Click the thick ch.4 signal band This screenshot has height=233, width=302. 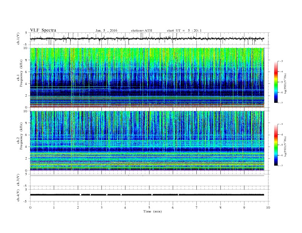tap(147, 195)
